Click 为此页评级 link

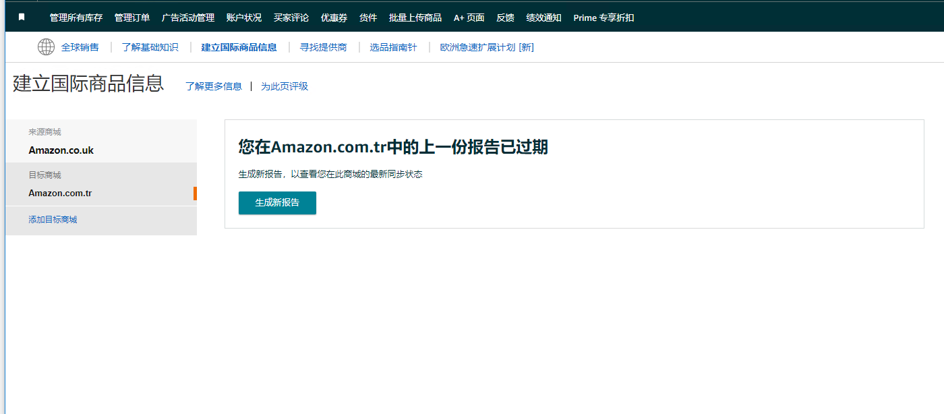click(285, 86)
